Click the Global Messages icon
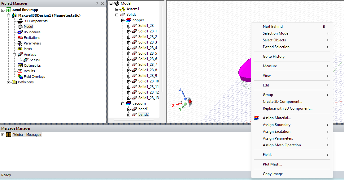The image size is (344, 180). (9, 135)
